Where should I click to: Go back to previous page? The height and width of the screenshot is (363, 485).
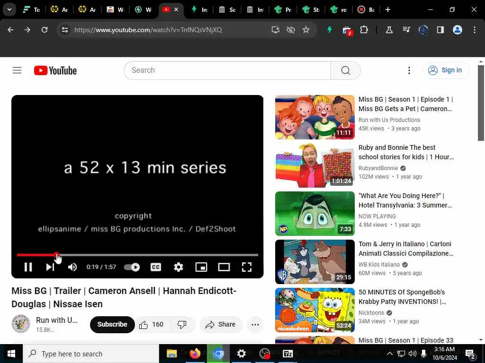coord(10,30)
